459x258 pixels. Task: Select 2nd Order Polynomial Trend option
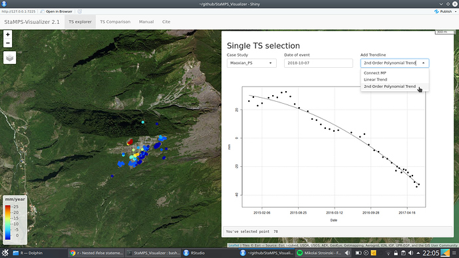[x=394, y=86]
